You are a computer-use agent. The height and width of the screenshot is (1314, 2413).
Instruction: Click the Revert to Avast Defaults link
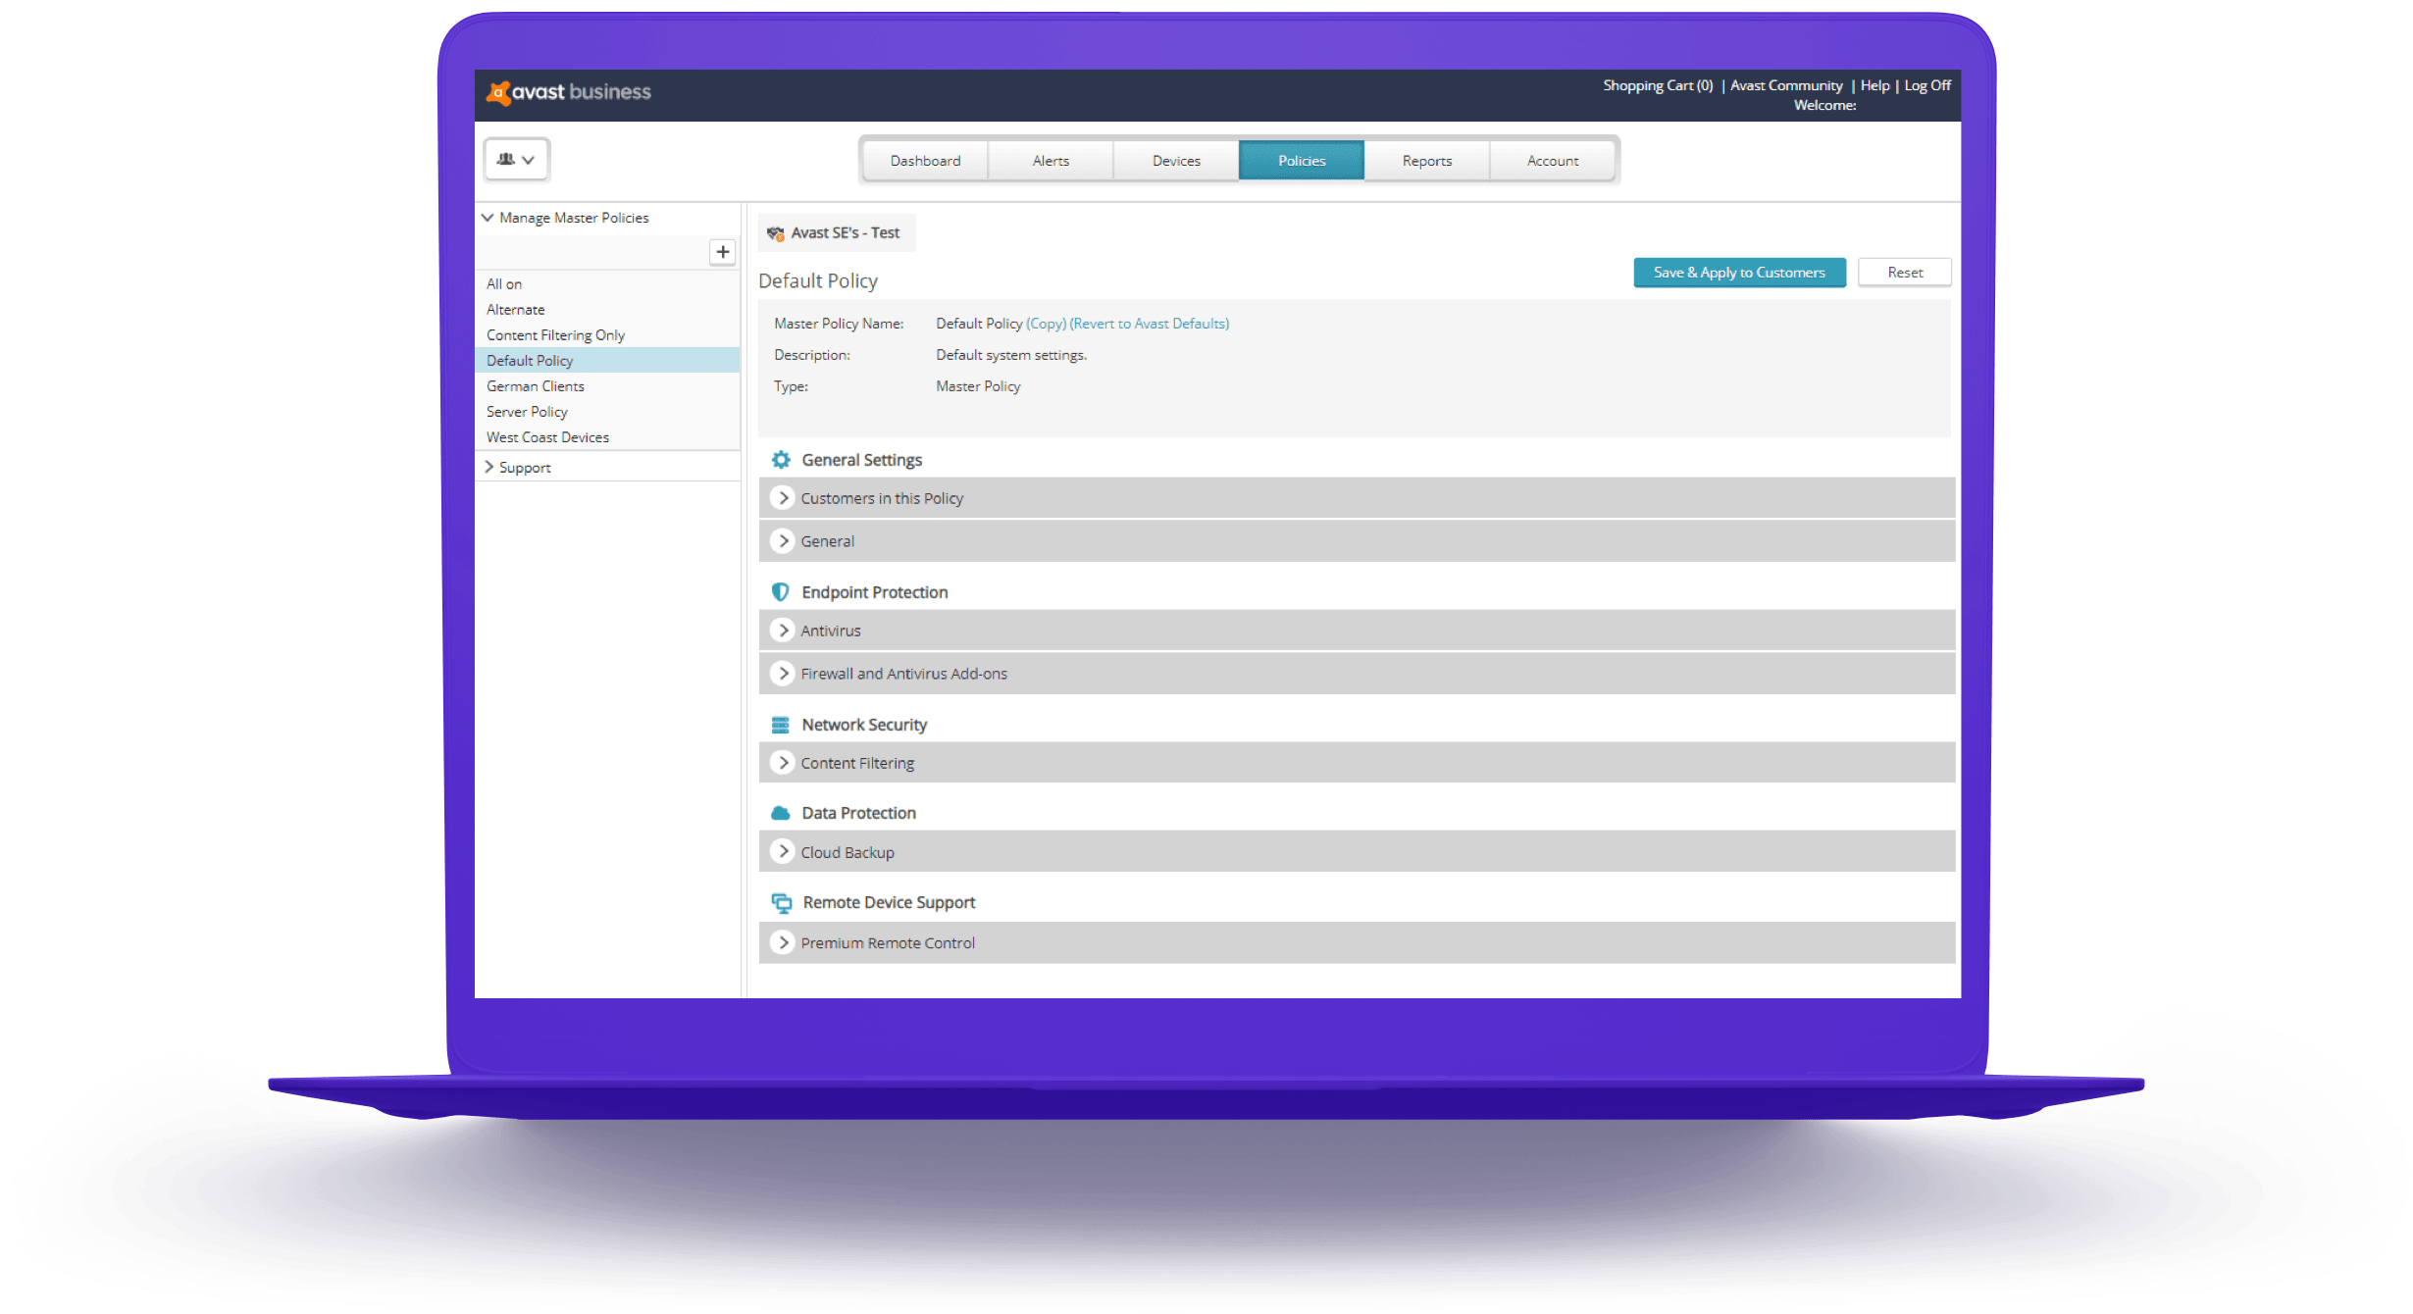coord(1149,324)
